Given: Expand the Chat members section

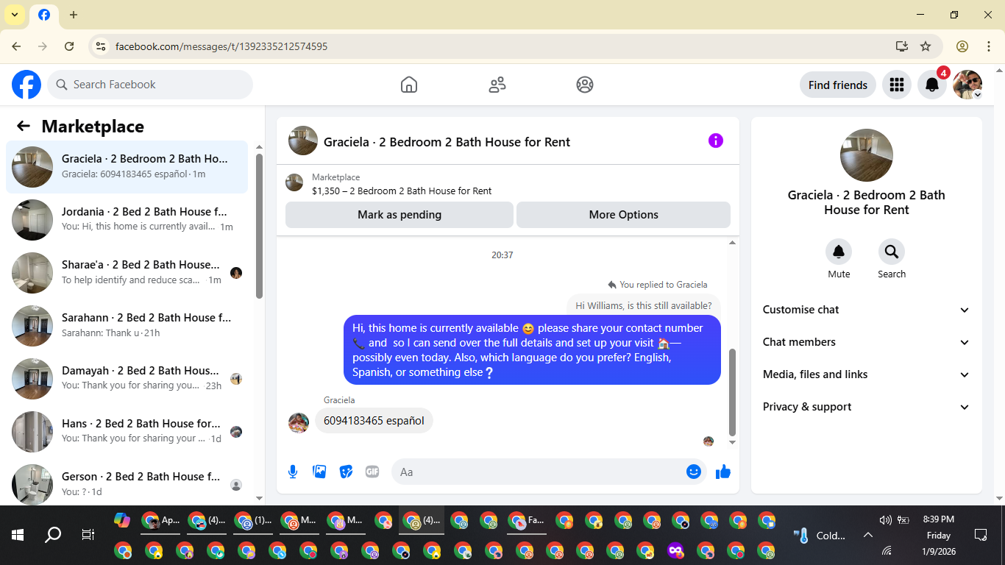Looking at the screenshot, I should 867,342.
